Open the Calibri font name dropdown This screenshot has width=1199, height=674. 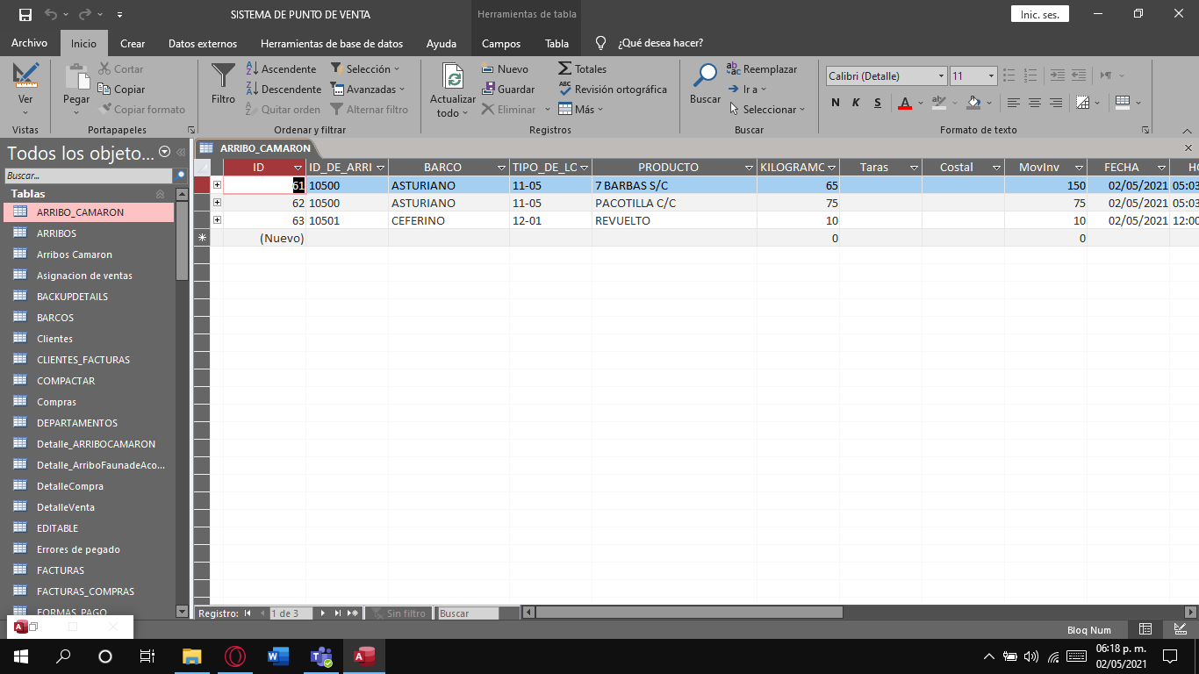tap(940, 76)
